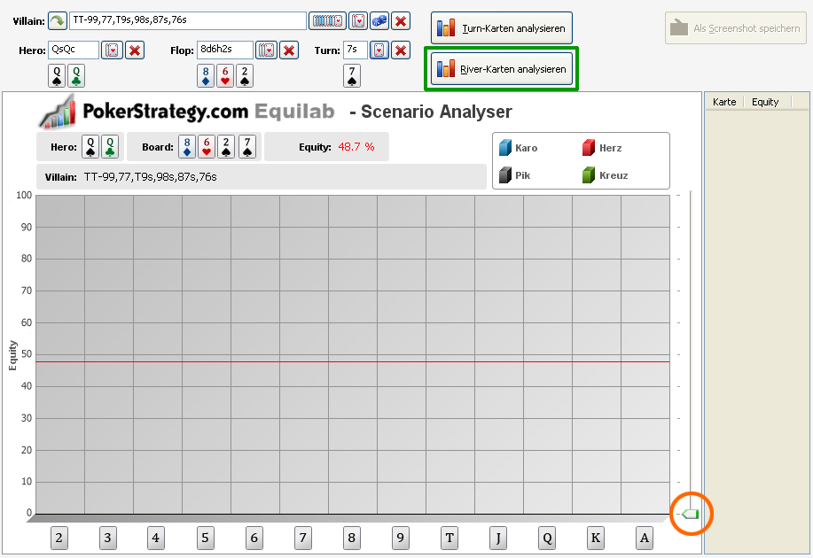Toggle the Karo (diamonds) legend entry
Viewport: 813px width, 558px height.
[519, 148]
